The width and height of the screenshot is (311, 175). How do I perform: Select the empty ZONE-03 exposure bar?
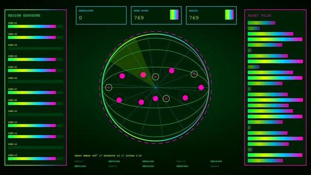point(35,49)
